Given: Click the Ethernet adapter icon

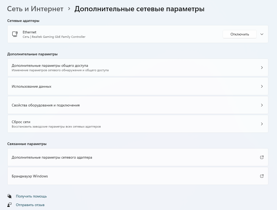Looking at the screenshot, I should tap(15, 34).
